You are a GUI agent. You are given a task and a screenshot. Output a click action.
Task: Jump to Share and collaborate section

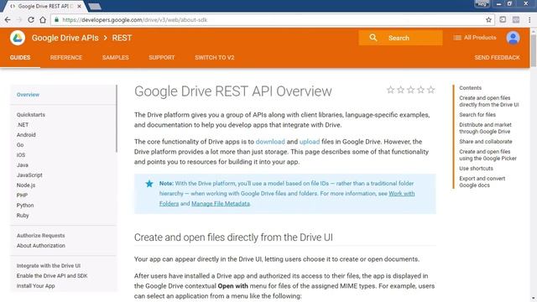[486, 142]
